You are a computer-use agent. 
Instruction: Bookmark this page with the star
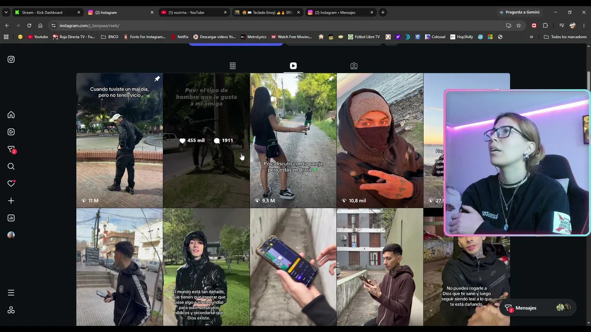point(519,25)
